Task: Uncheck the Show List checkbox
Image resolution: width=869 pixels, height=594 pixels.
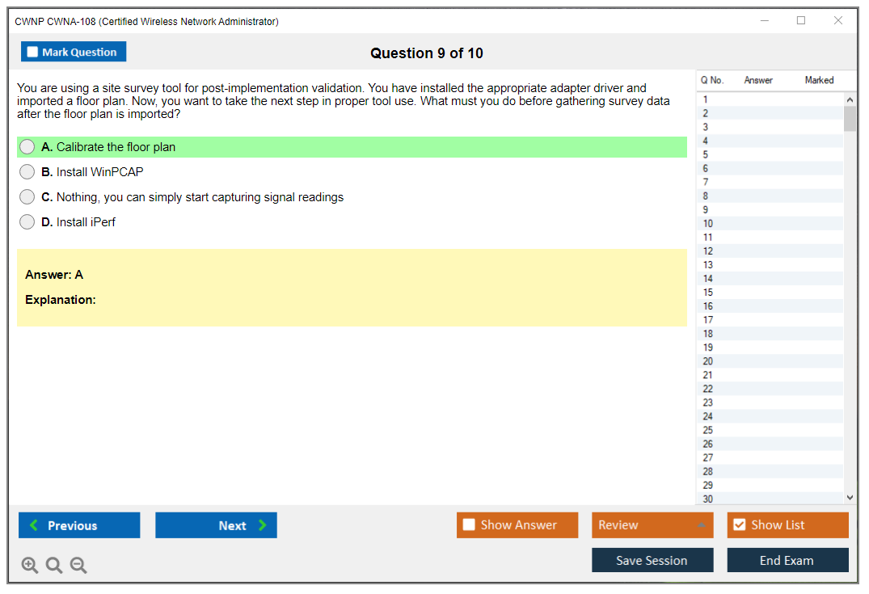Action: pyautogui.click(x=739, y=525)
